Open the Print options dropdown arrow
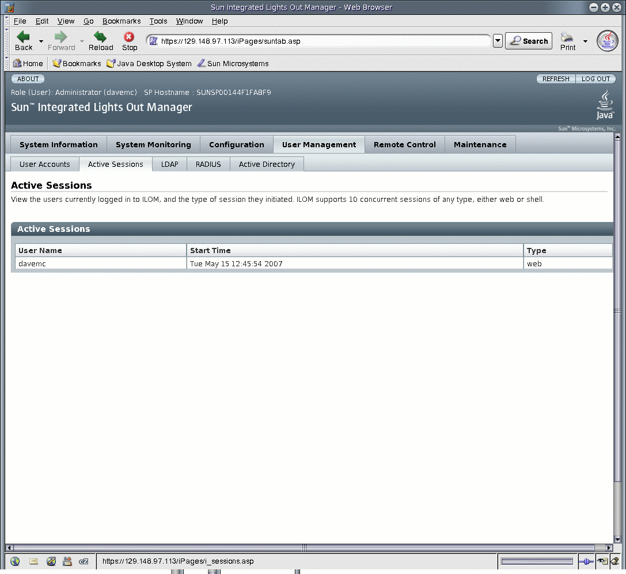The image size is (626, 574). [585, 41]
